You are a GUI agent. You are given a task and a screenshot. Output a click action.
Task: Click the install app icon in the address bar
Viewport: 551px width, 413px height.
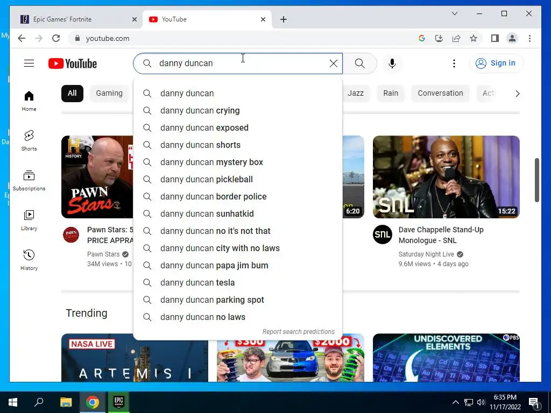439,38
